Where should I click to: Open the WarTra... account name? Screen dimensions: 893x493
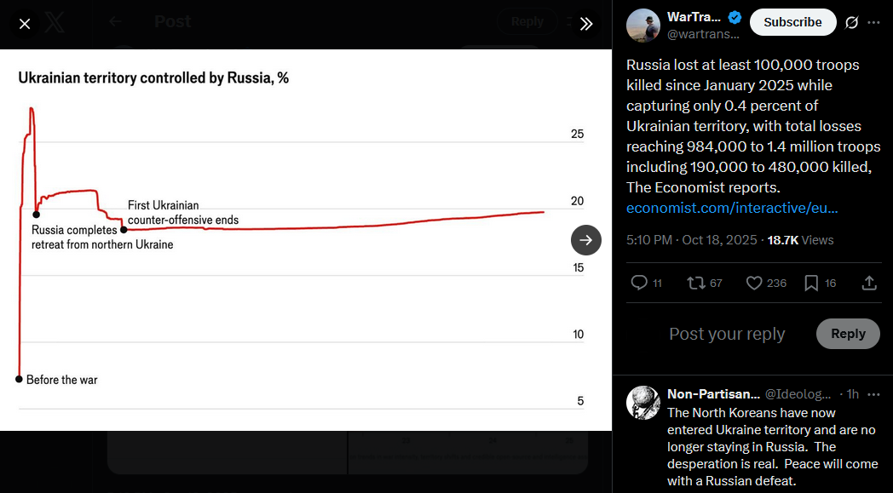(x=694, y=17)
